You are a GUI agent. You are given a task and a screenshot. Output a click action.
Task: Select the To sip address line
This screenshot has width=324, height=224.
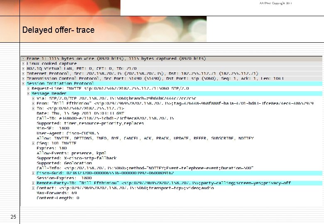[x=81, y=108]
